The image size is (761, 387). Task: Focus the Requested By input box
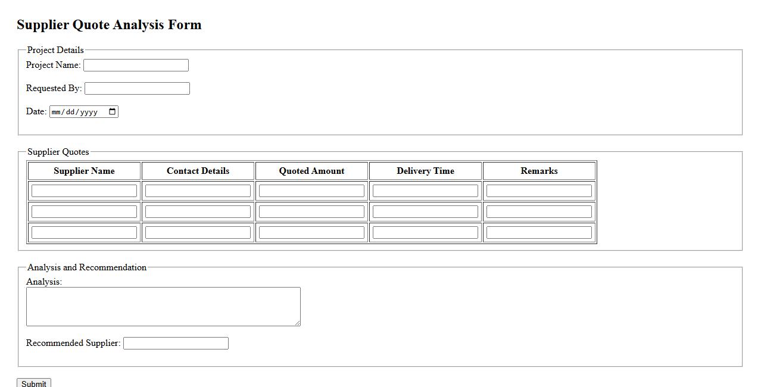point(137,89)
